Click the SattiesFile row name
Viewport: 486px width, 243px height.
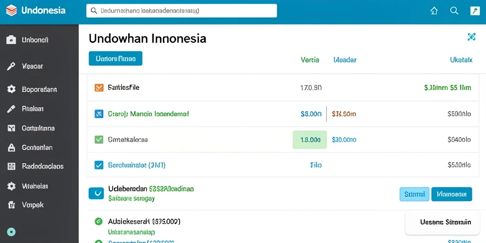(x=123, y=87)
